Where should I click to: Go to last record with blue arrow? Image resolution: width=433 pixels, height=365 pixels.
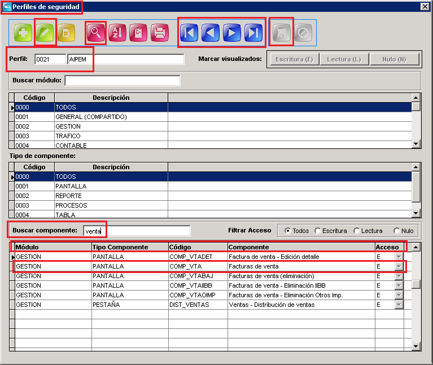253,33
